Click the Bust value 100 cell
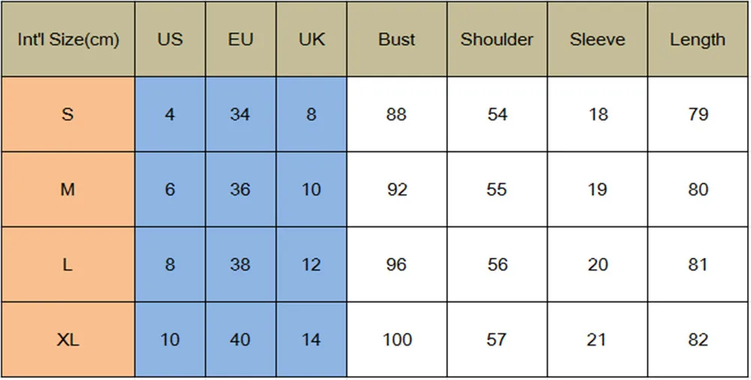751x380 pixels. [397, 340]
